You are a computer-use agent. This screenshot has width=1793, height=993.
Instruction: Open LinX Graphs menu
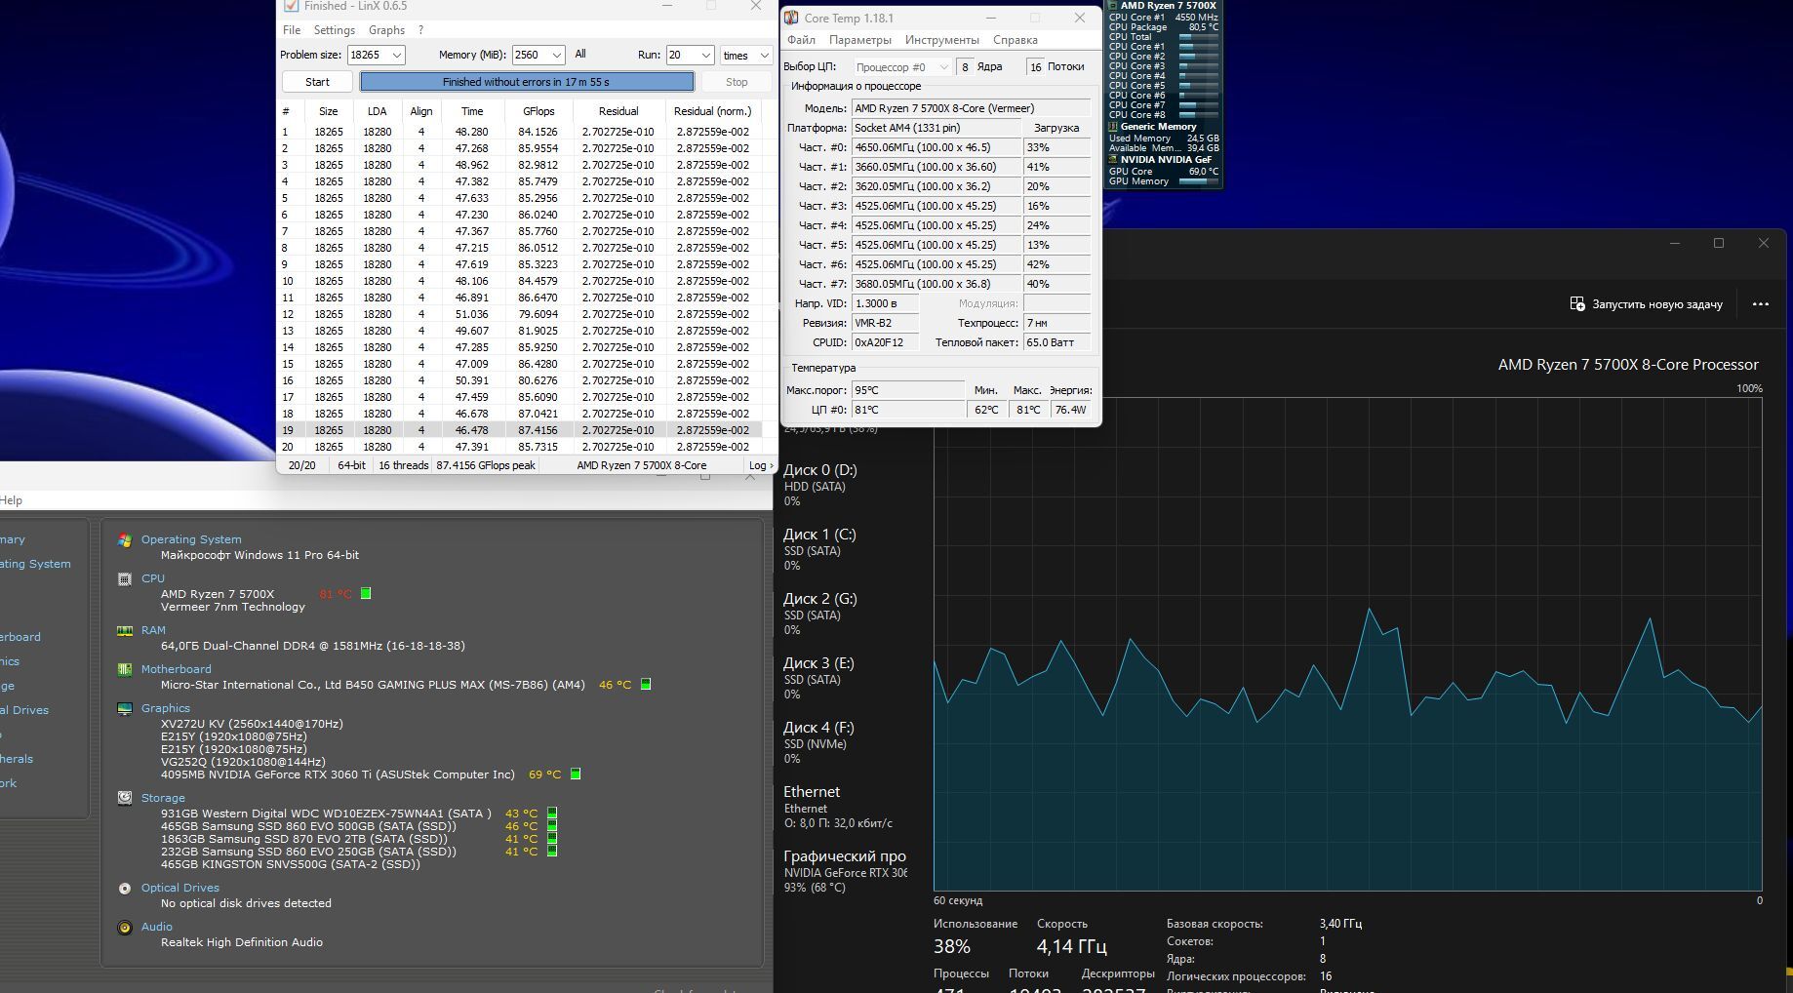(x=386, y=30)
